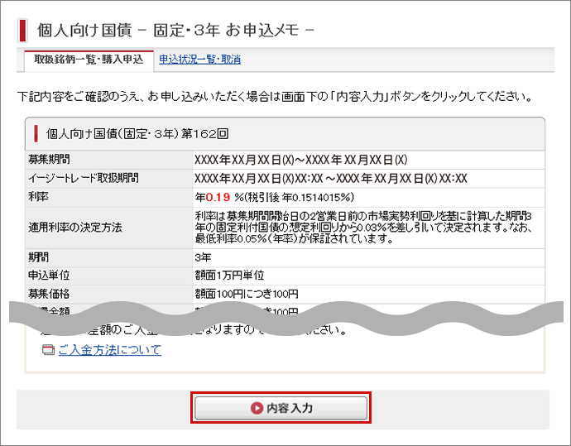Click the 期間 row label
Screen dimensions: 571x446
tap(39, 257)
